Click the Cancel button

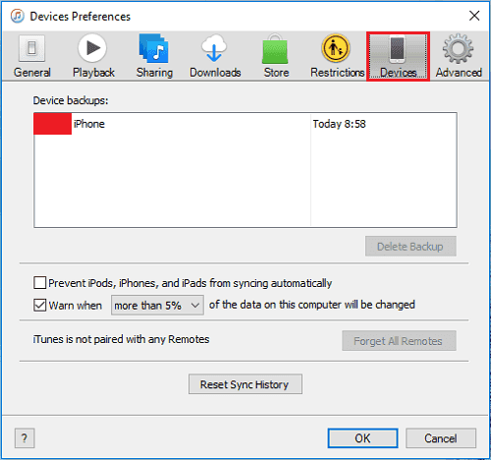pyautogui.click(x=441, y=438)
